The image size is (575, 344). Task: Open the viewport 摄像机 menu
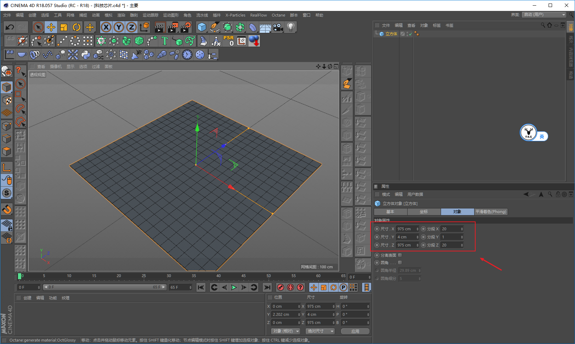pyautogui.click(x=56, y=67)
